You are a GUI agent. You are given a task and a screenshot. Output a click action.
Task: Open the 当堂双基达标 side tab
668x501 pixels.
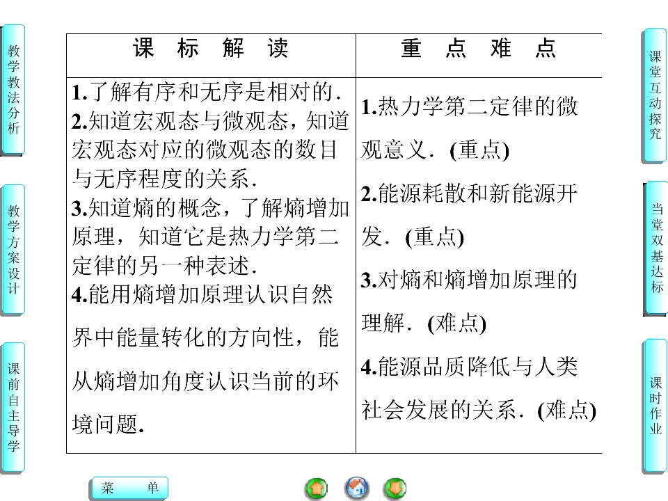656,248
